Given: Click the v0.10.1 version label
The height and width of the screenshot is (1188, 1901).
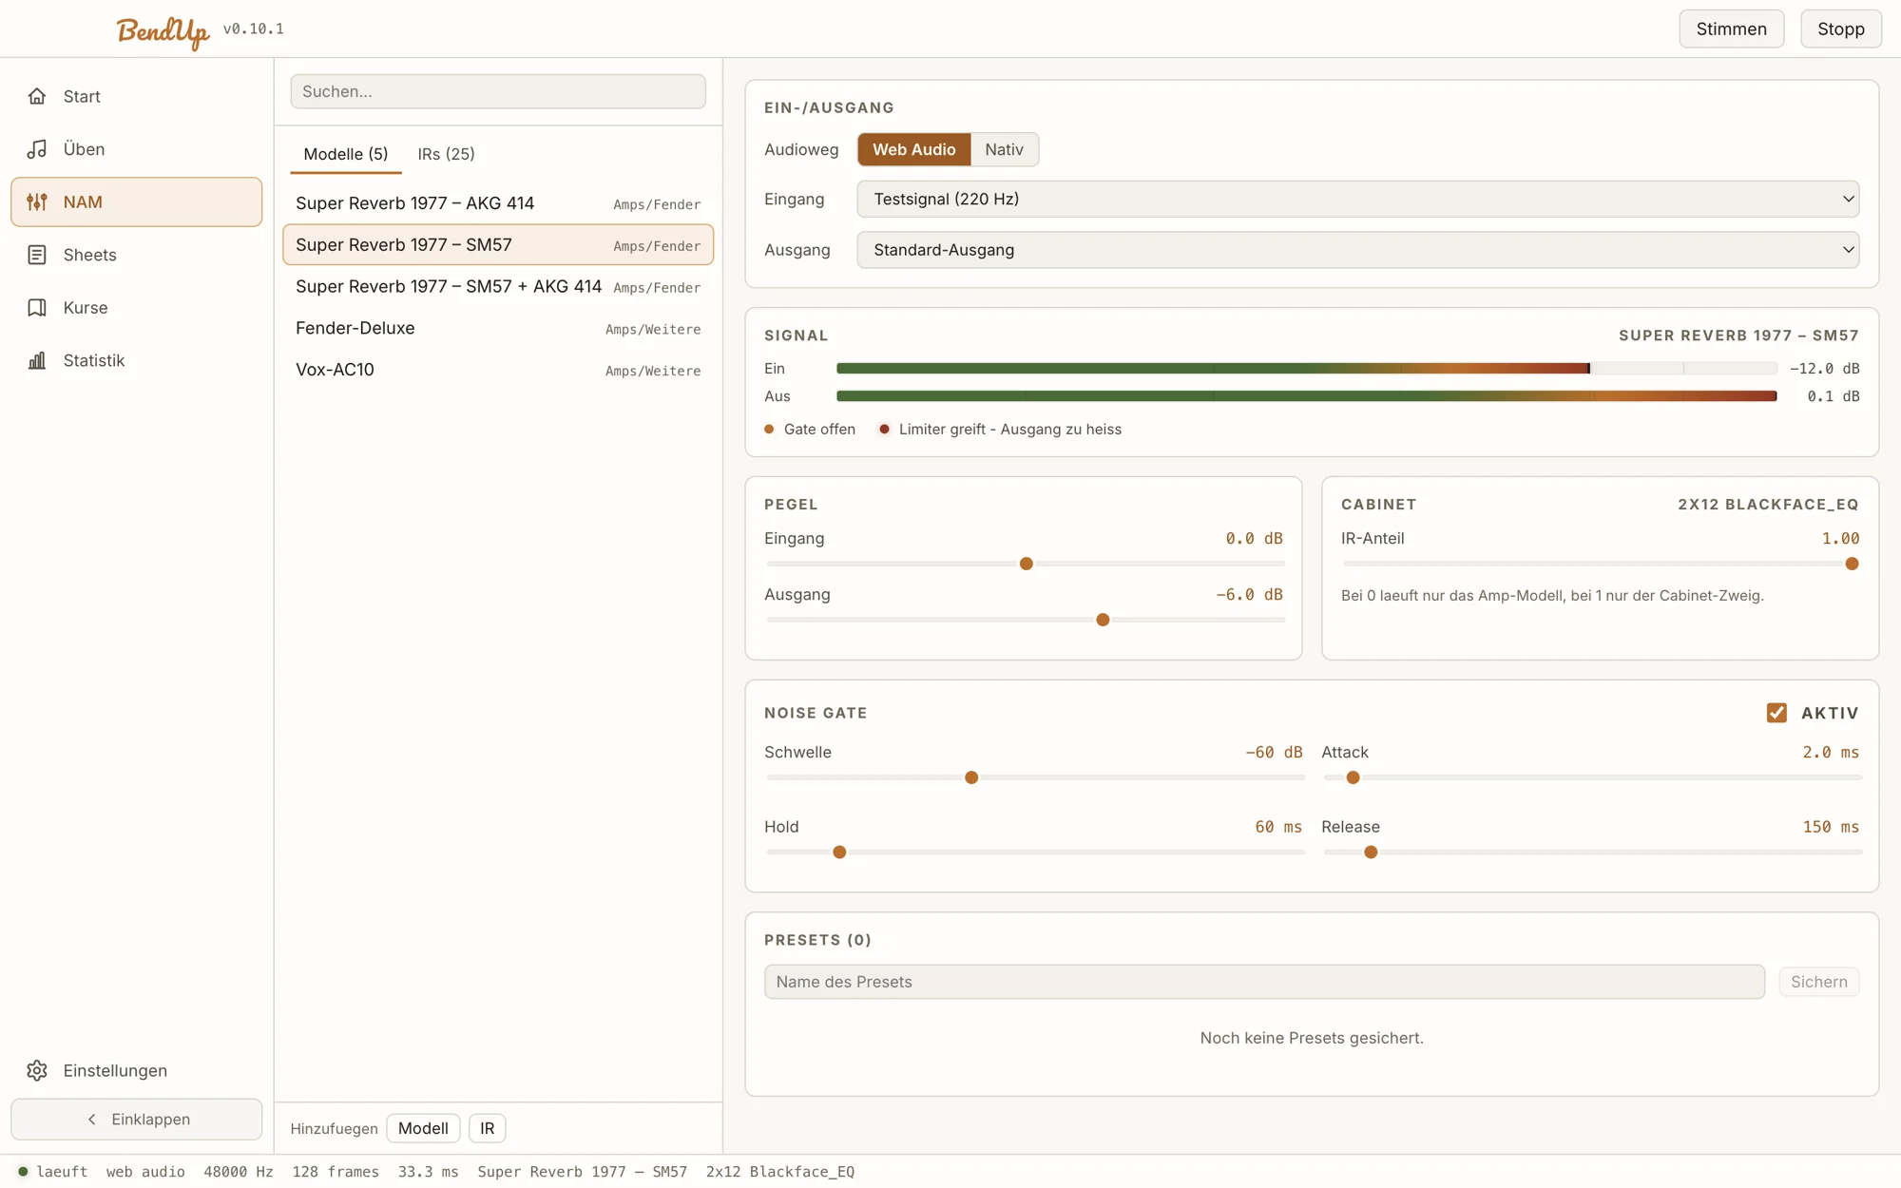Looking at the screenshot, I should tap(254, 29).
